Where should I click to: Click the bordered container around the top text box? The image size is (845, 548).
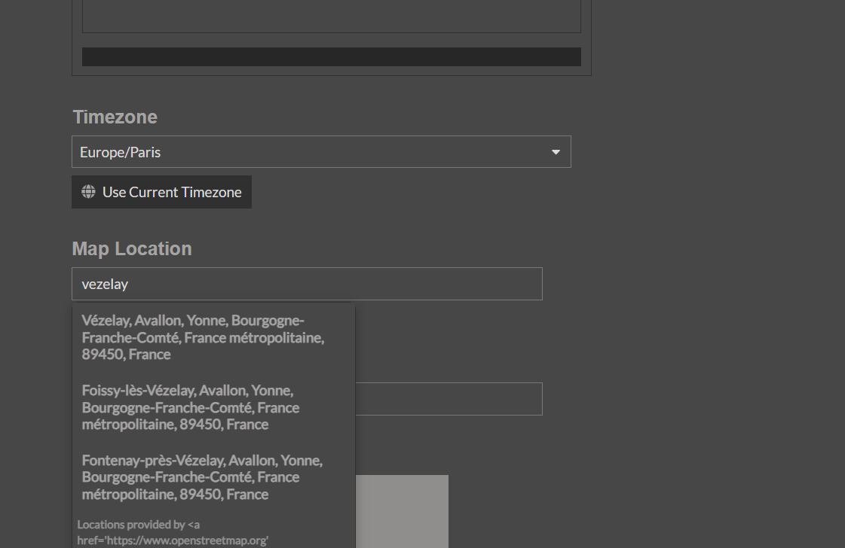click(332, 38)
